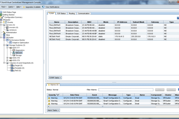Select the NICSlot1:Port1 row
Image resolution: width=179 pixels, height=119 pixels.
pos(114,36)
